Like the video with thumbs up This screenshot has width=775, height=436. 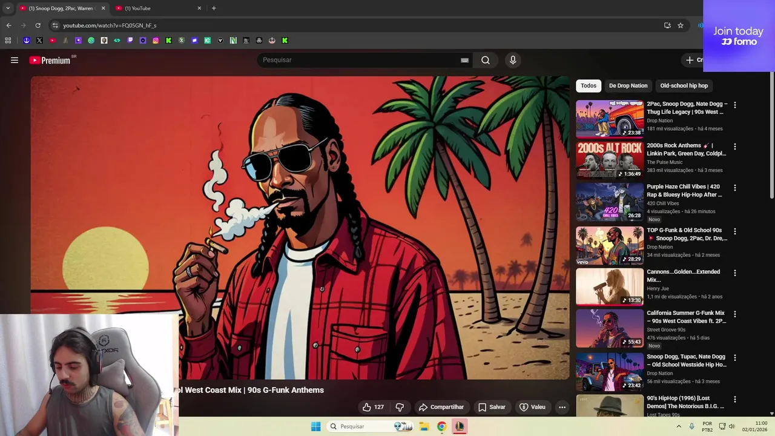click(373, 407)
